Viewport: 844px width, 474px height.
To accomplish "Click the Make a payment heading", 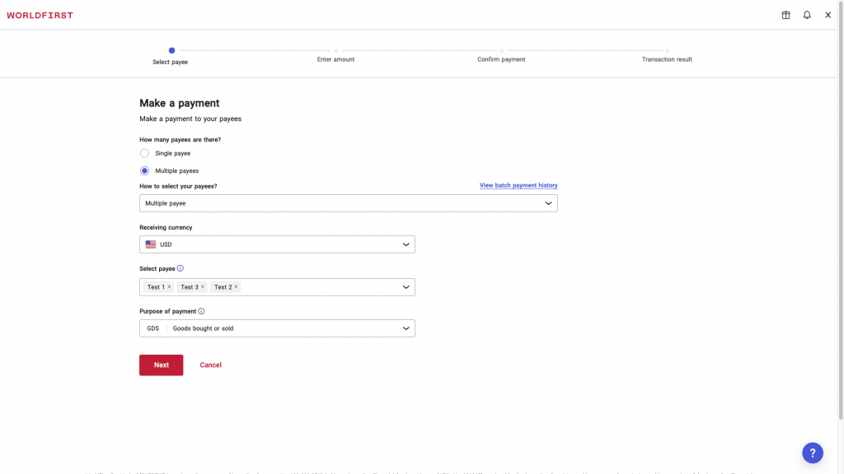I will [x=179, y=103].
